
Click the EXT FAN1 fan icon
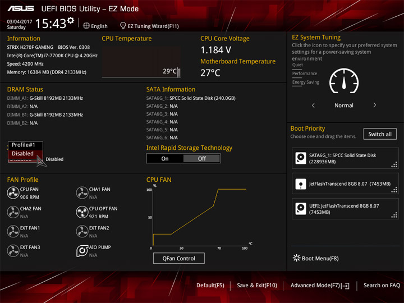pos(13,232)
